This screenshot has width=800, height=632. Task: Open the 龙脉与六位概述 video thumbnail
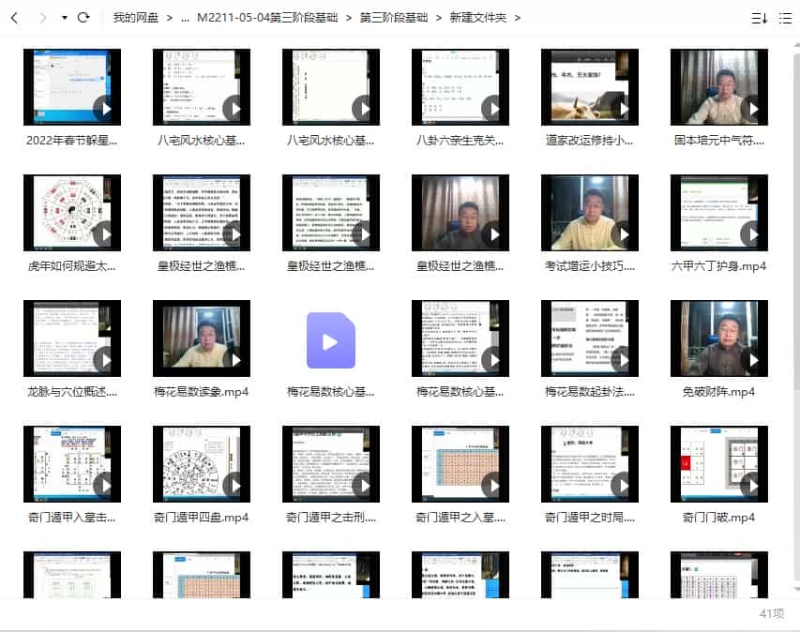71,338
